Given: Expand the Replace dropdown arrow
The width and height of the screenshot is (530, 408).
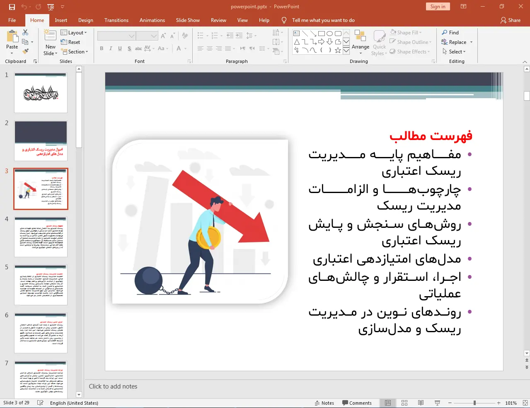Looking at the screenshot, I should 471,42.
